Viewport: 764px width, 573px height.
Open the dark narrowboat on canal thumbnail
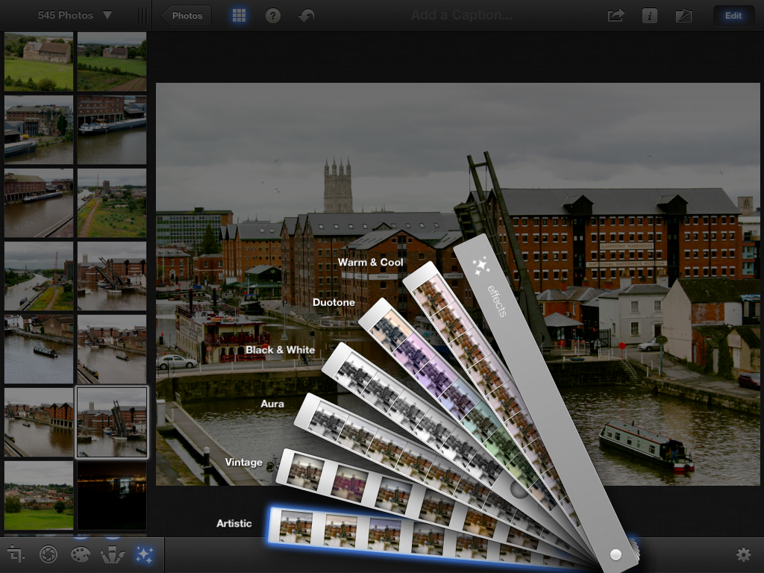tap(39, 349)
